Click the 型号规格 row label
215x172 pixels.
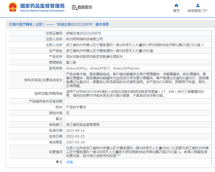tap(56, 68)
